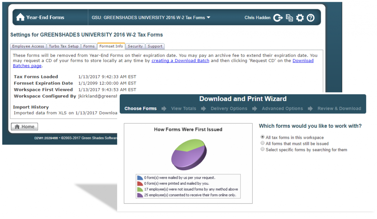Click the blue legend swatch for forms mailed by us
The height and width of the screenshot is (219, 377).
click(x=140, y=178)
